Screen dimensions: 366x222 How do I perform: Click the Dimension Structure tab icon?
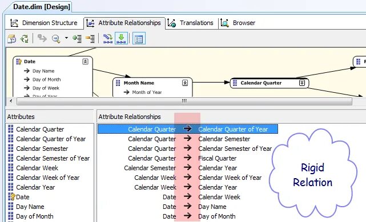click(x=14, y=23)
